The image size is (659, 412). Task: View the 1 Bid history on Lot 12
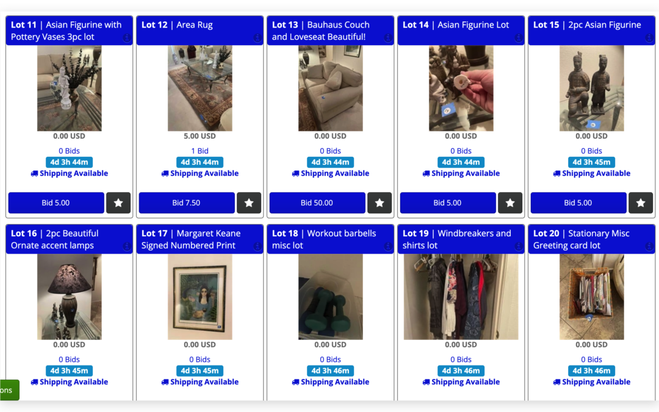200,151
